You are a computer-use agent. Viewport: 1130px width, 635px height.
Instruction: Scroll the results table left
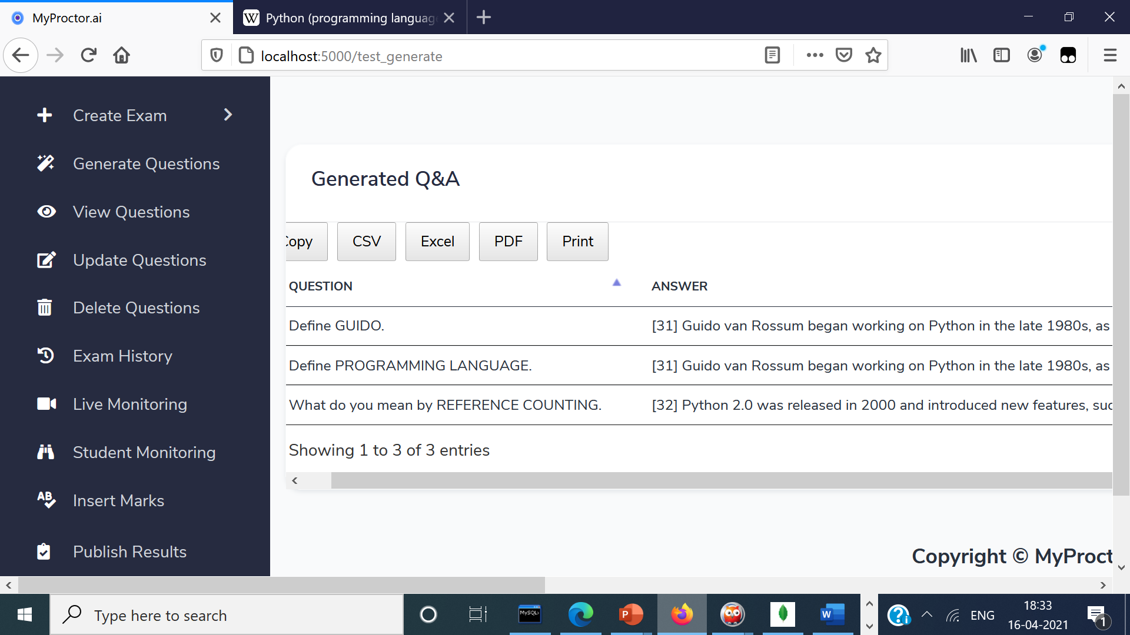tap(293, 481)
